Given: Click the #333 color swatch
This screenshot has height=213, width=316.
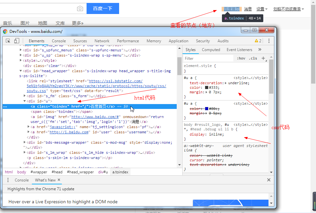Looking at the screenshot, I should (206, 87).
